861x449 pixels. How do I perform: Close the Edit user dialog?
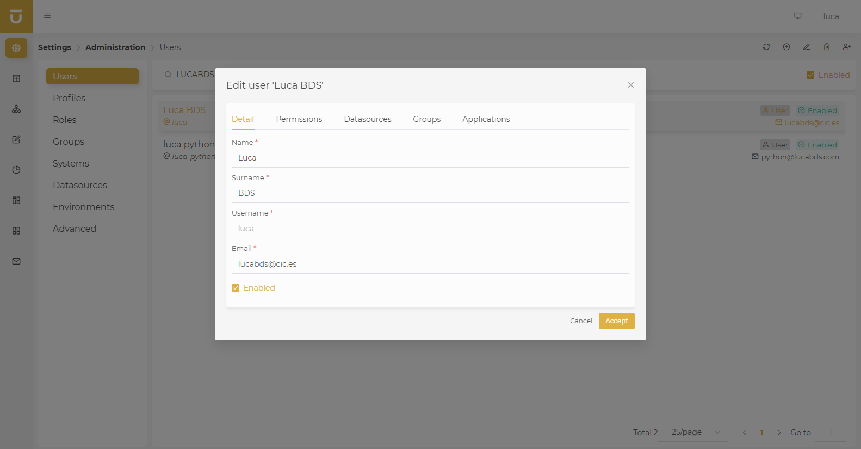(x=631, y=85)
